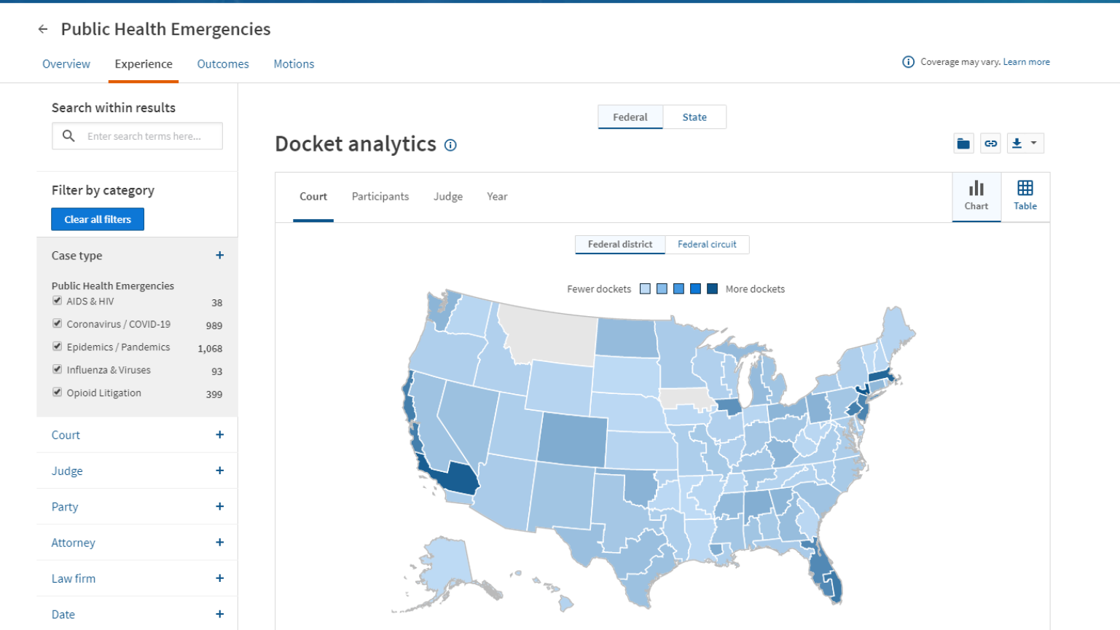
Task: Open the download format dropdown arrow
Action: [1033, 143]
